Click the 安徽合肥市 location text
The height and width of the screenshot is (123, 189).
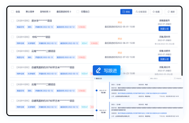tap(165, 51)
